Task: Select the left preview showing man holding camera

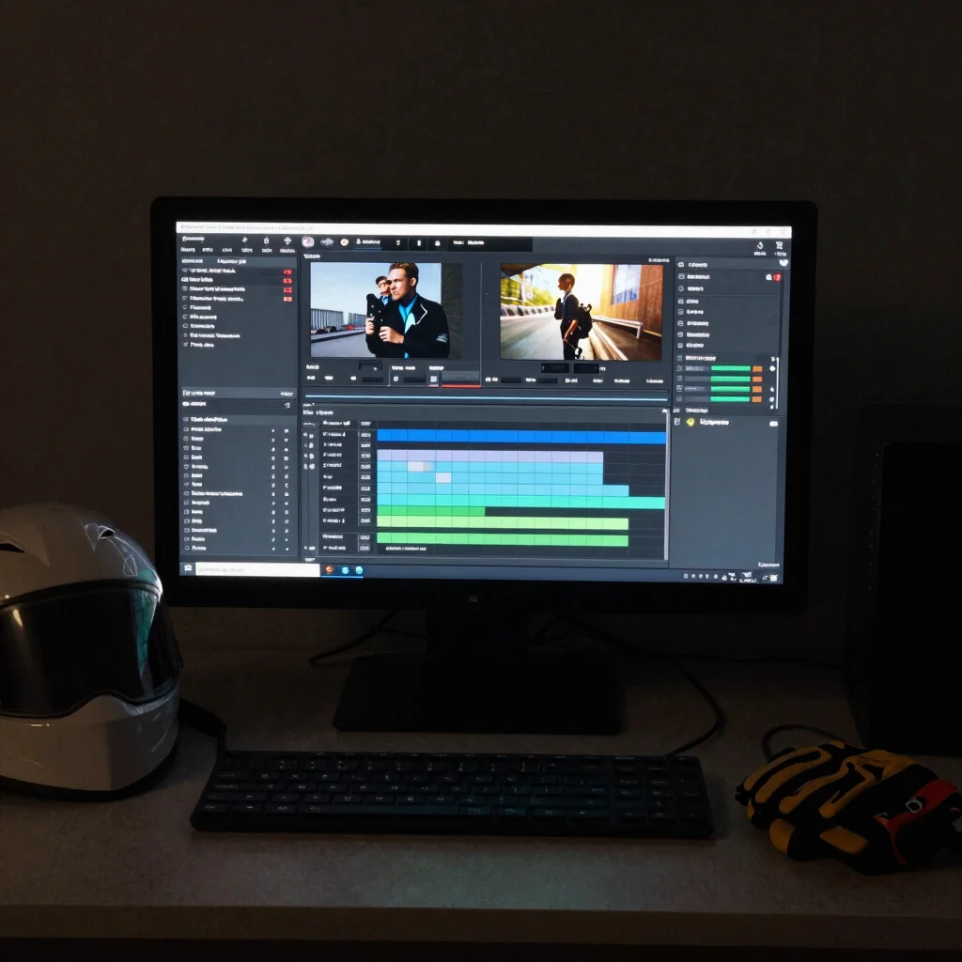Action: pos(384,310)
